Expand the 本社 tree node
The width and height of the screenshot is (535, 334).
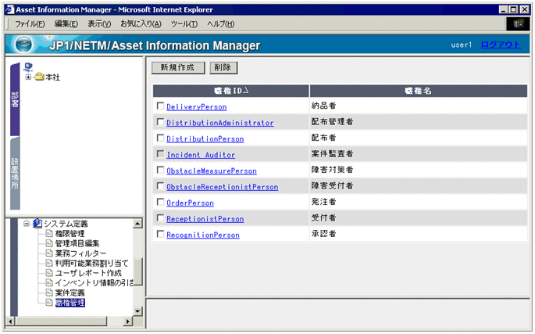tap(28, 77)
